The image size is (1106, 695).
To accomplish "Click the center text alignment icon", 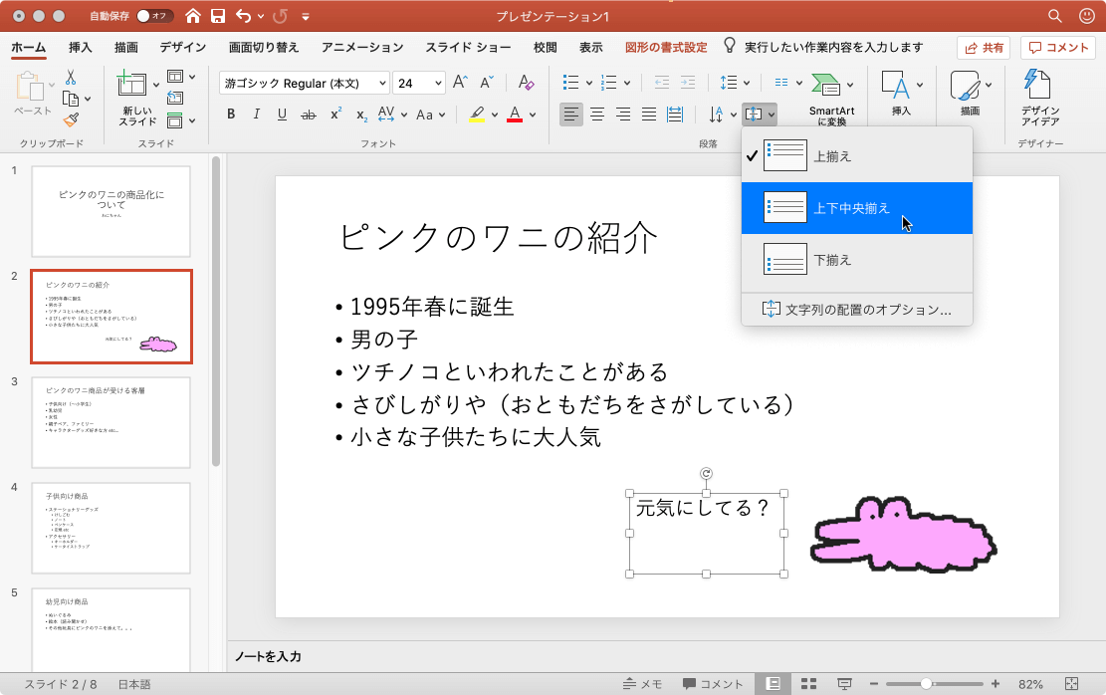I will pyautogui.click(x=597, y=115).
